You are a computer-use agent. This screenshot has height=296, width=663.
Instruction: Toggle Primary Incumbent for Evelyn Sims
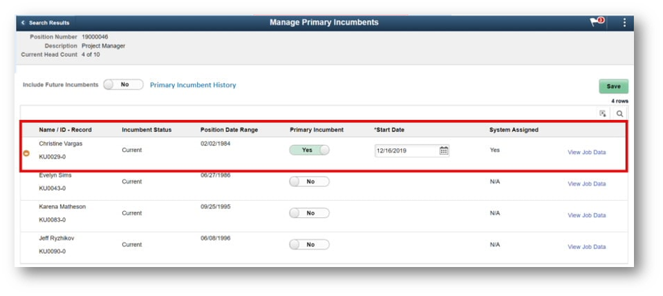coord(309,181)
